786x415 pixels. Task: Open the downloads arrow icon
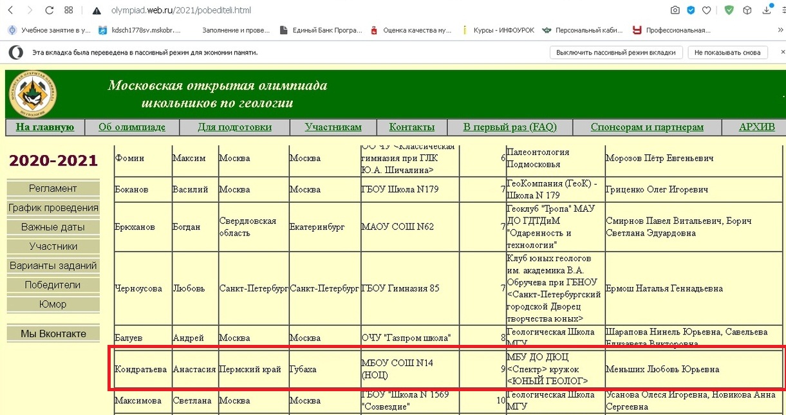tap(767, 10)
